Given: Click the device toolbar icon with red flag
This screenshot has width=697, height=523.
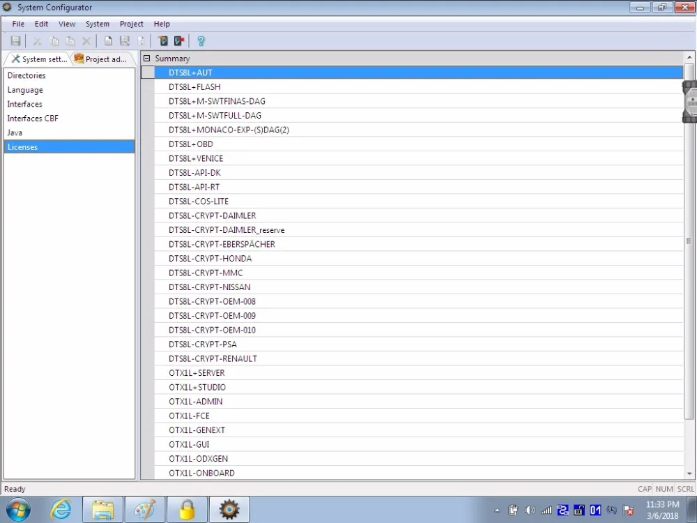Looking at the screenshot, I should (x=179, y=41).
